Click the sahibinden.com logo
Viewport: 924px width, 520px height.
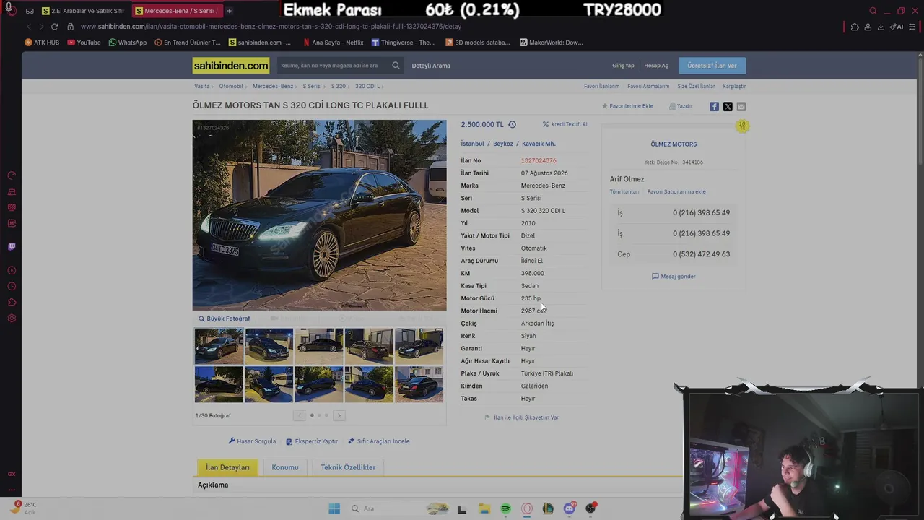(231, 66)
